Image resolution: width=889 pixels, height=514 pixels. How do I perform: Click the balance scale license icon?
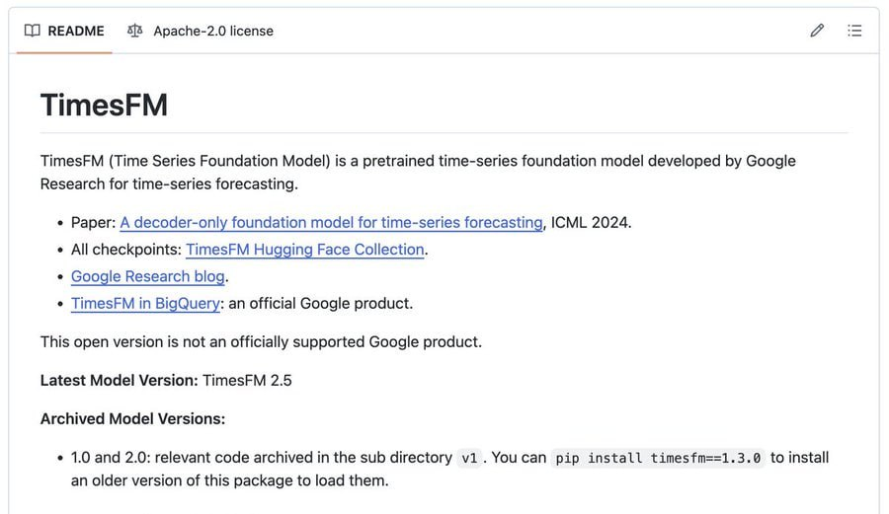(135, 31)
